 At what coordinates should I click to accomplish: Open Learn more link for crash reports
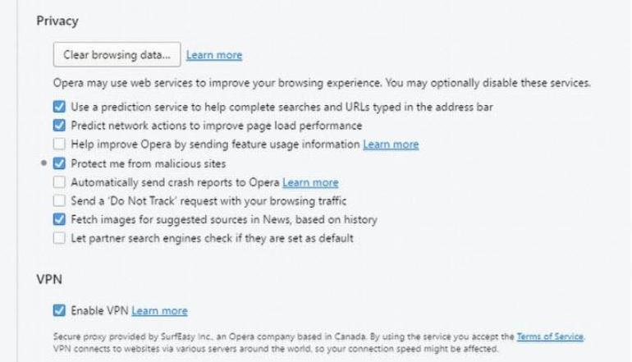[x=310, y=182]
